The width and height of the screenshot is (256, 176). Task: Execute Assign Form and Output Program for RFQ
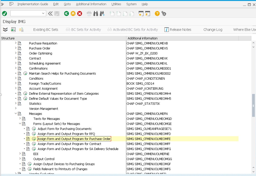point(34,134)
